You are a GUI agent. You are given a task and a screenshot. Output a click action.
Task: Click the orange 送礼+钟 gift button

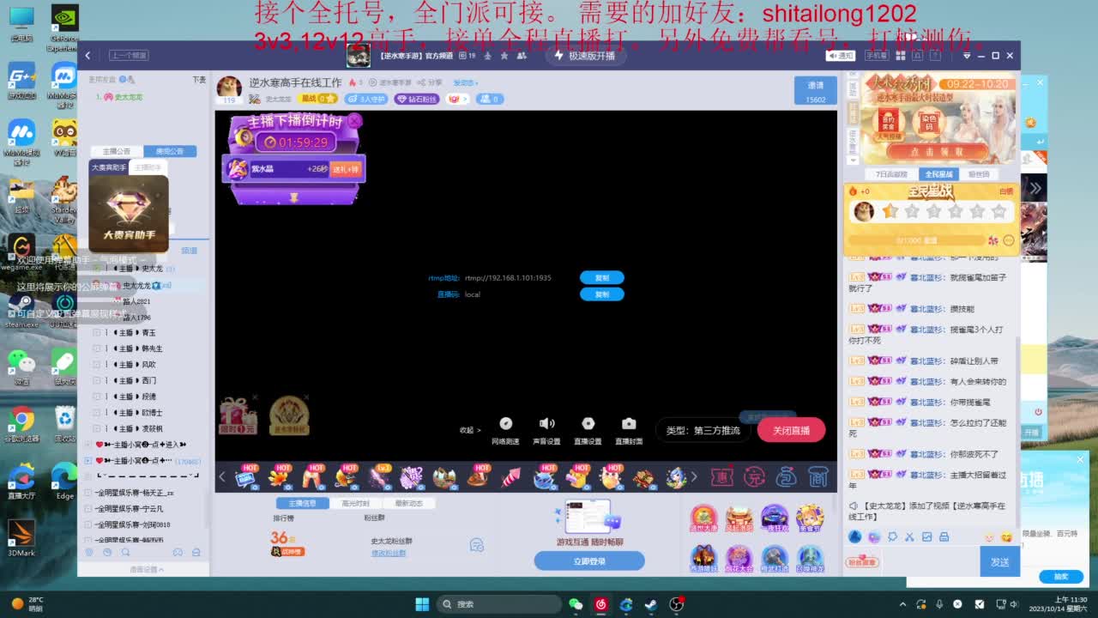coord(346,169)
